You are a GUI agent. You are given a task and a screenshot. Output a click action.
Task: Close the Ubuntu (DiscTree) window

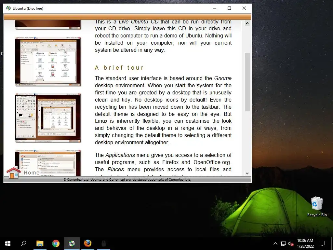pos(244,8)
